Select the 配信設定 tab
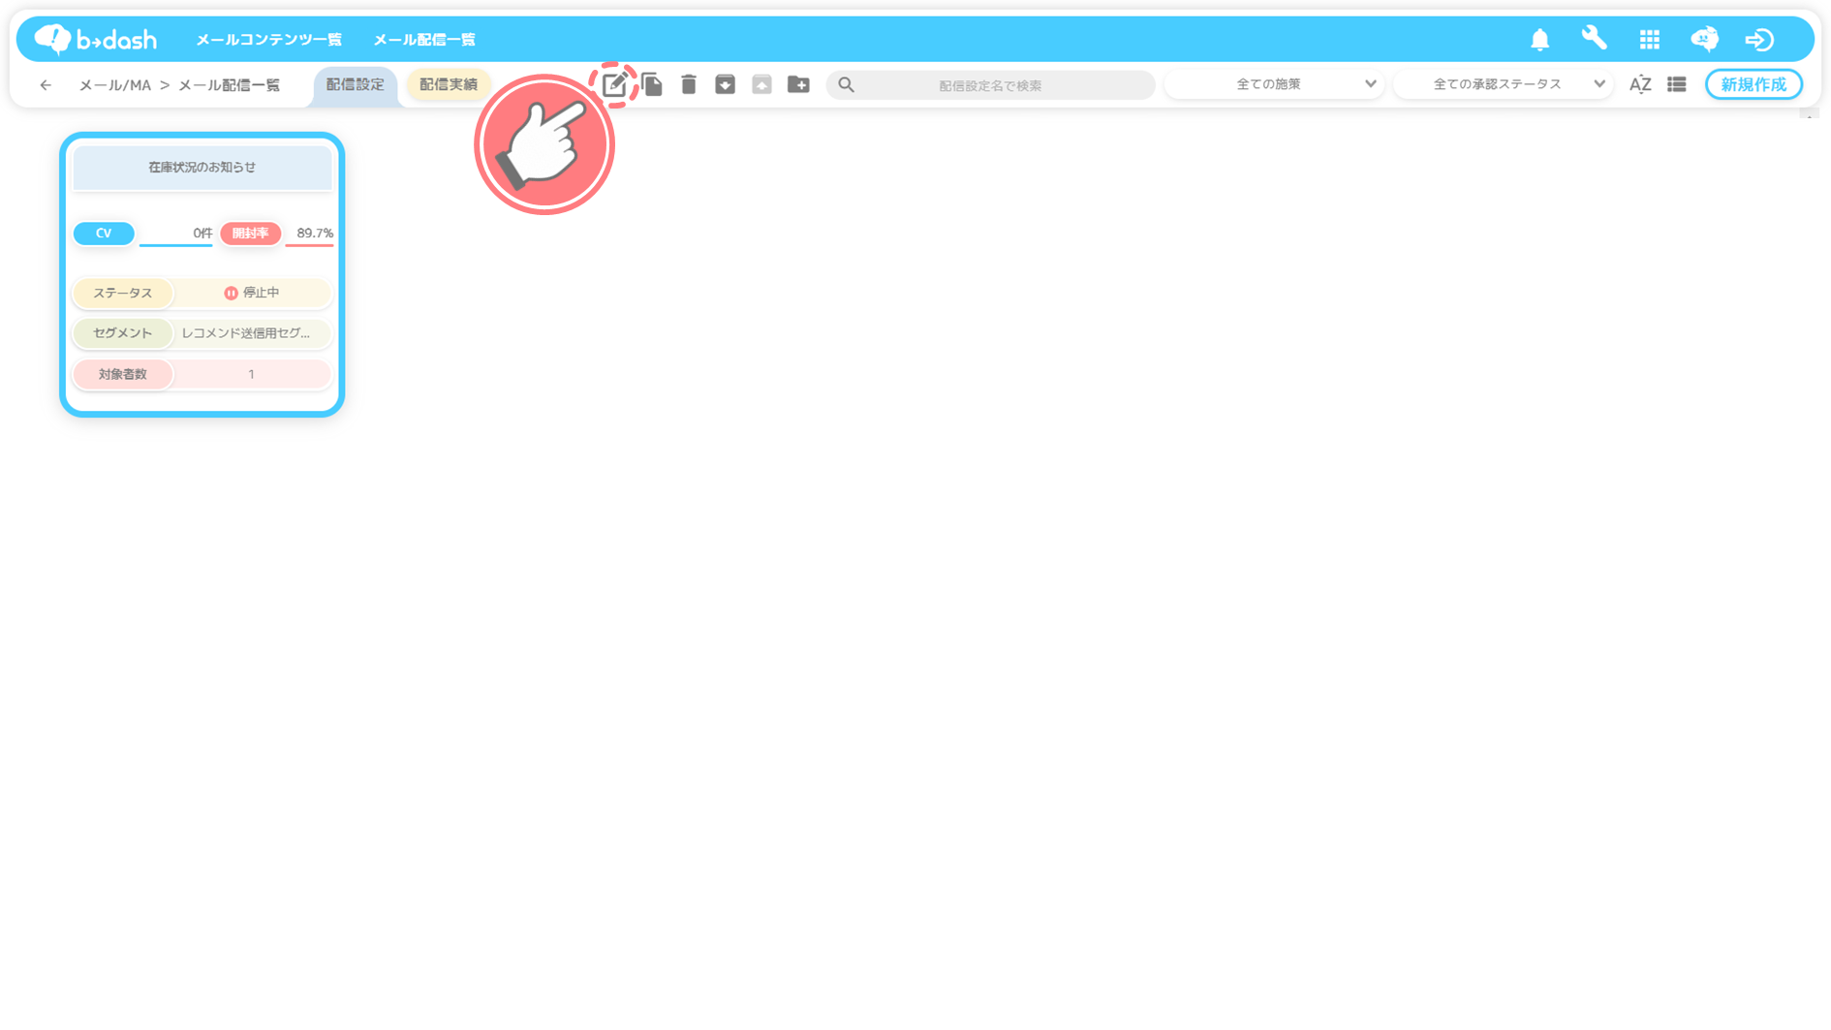 tap(355, 85)
